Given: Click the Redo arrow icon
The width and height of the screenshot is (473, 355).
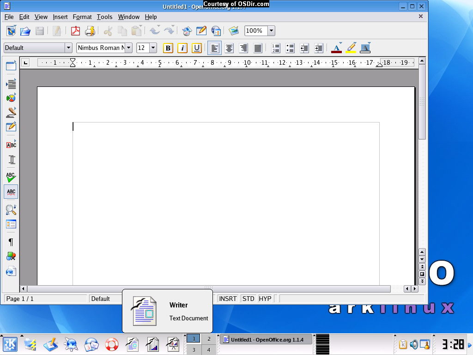Looking at the screenshot, I should click(x=169, y=31).
